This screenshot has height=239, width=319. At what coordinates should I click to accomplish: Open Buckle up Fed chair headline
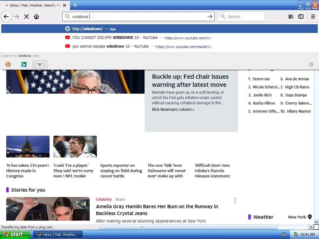pyautogui.click(x=190, y=81)
